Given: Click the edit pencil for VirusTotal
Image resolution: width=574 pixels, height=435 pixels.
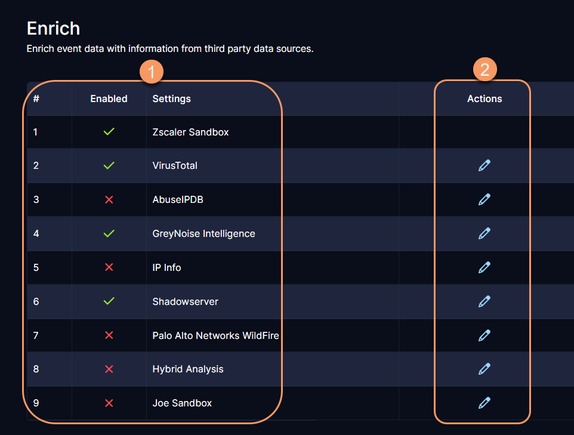Looking at the screenshot, I should point(484,165).
